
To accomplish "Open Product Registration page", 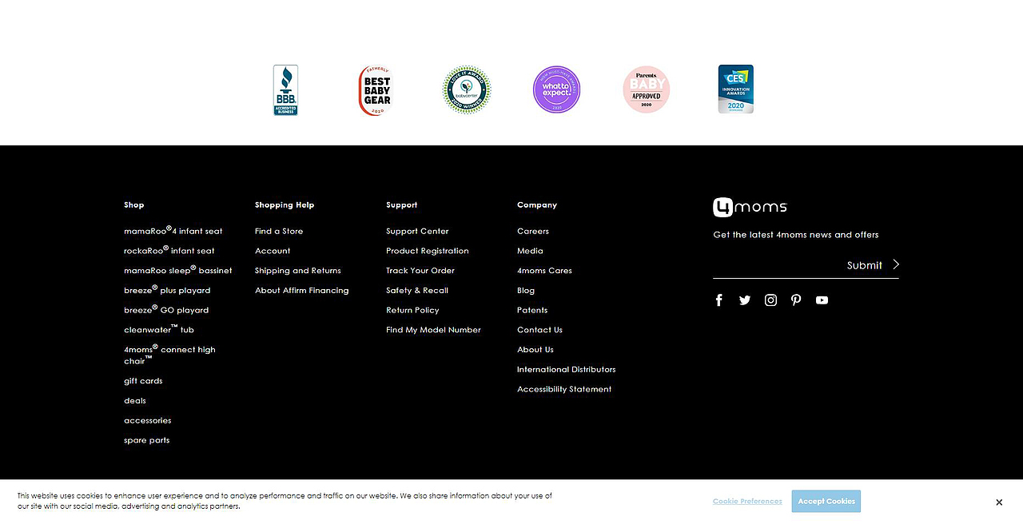I will [x=428, y=251].
